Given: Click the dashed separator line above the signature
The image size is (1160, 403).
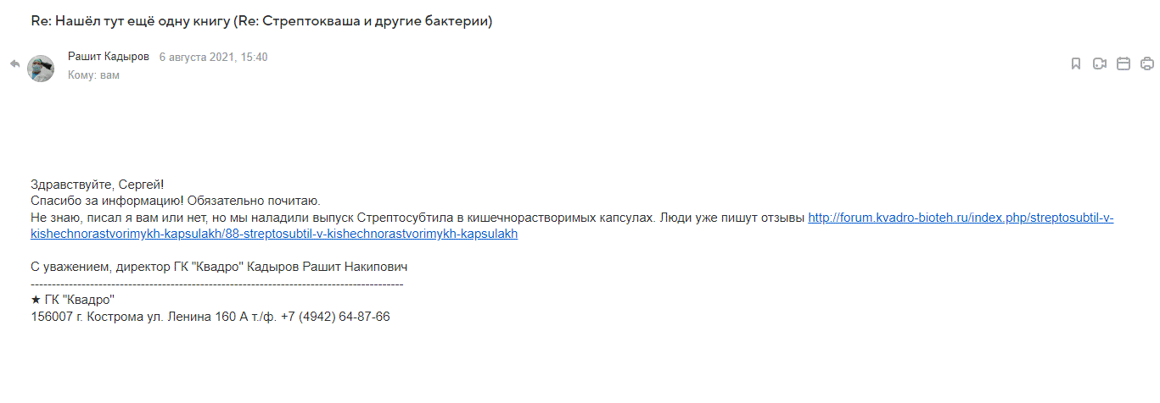Looking at the screenshot, I should [x=216, y=284].
